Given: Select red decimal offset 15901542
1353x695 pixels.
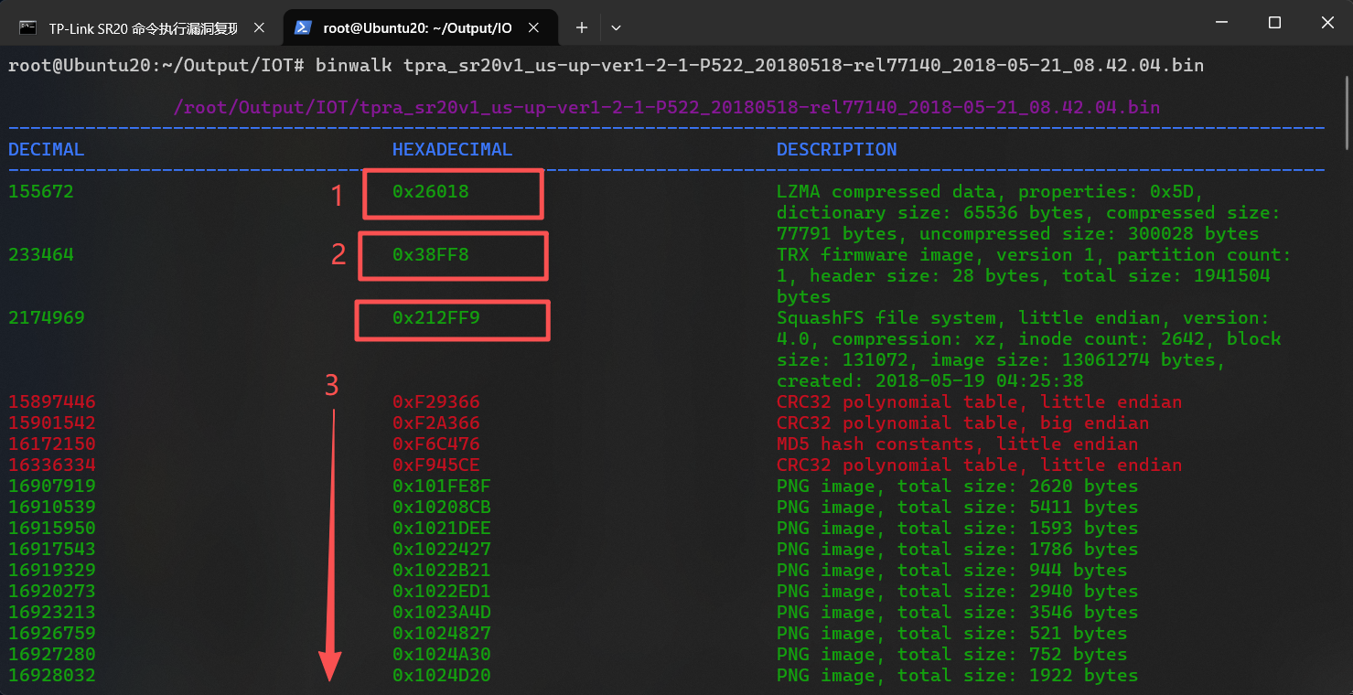Looking at the screenshot, I should pyautogui.click(x=52, y=422).
